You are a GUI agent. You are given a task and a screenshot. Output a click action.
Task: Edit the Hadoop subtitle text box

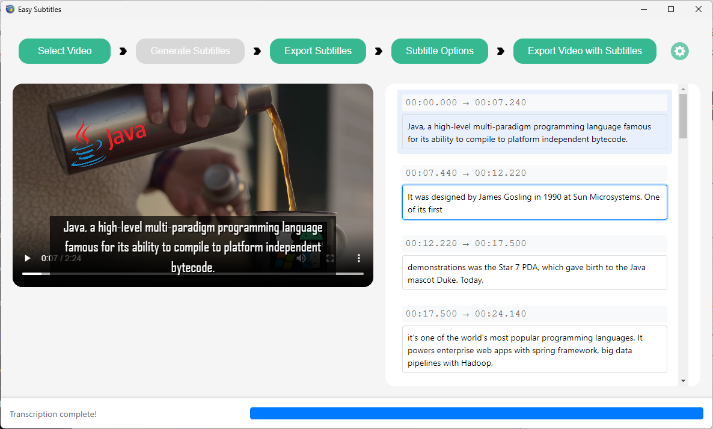tap(534, 349)
